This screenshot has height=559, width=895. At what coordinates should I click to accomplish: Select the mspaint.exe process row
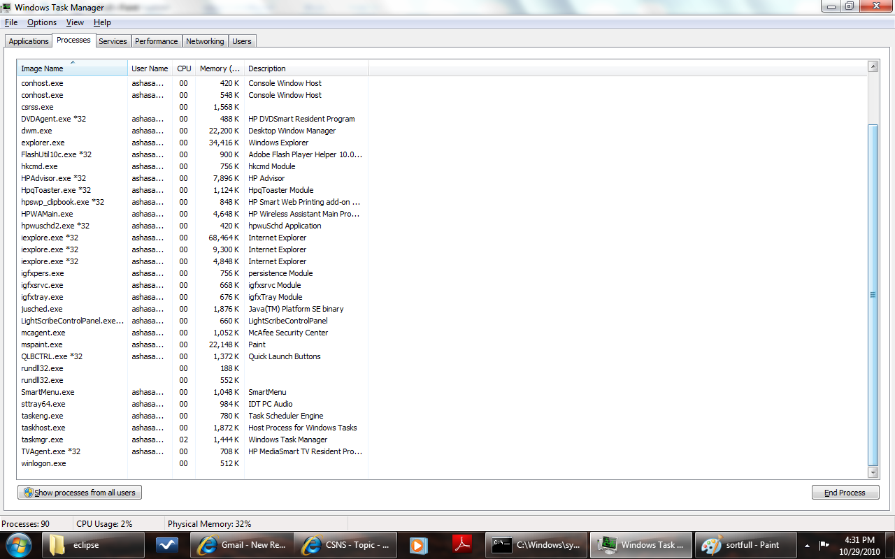pyautogui.click(x=42, y=344)
